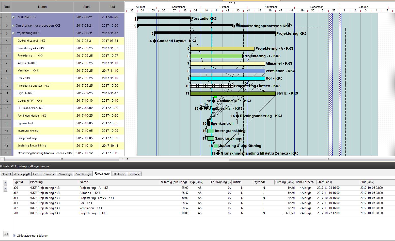Click the move-up arrow beside predecessor list
The width and height of the screenshot is (395, 241).
(5, 183)
